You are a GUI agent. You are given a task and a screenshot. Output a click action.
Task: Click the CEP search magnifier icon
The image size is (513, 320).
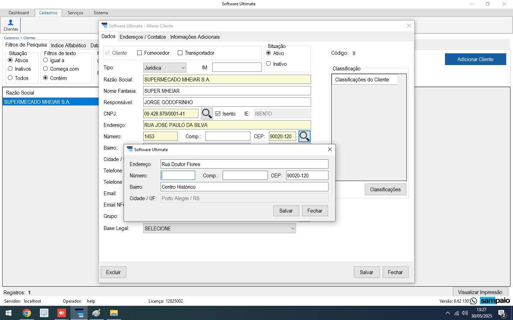[x=304, y=136]
